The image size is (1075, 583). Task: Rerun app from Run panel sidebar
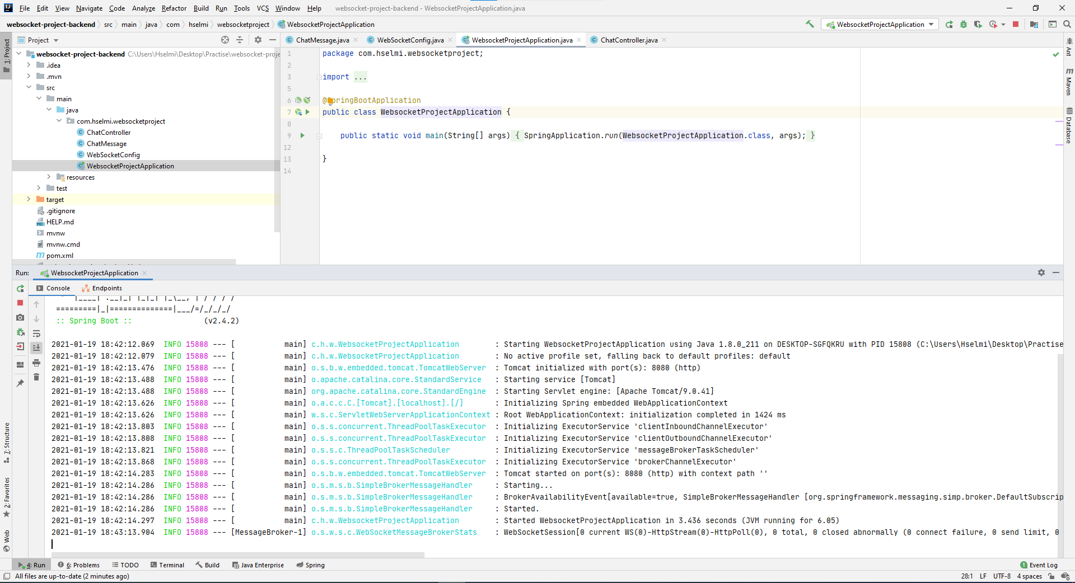[20, 289]
